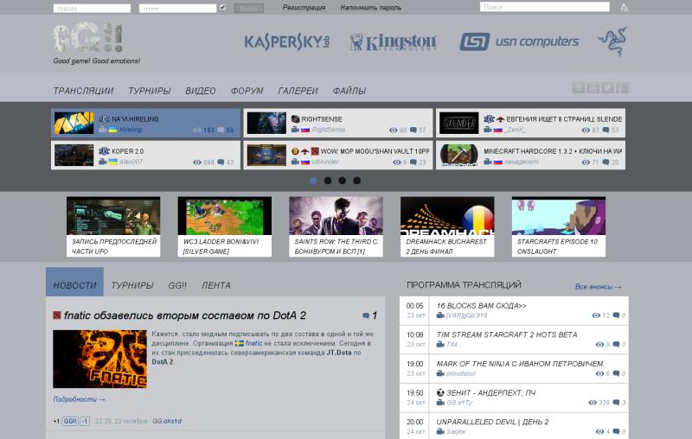Click eye icon in ЗЕНИТ - АНДЕРЛЕХТ row
Image resolution: width=692 pixels, height=439 pixels.
click(593, 403)
